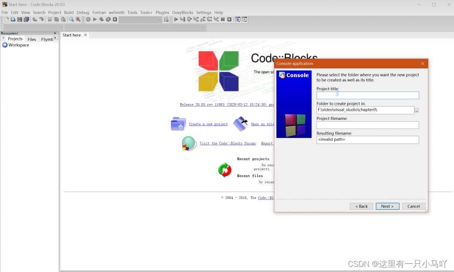Focus the Project title input field

click(368, 95)
